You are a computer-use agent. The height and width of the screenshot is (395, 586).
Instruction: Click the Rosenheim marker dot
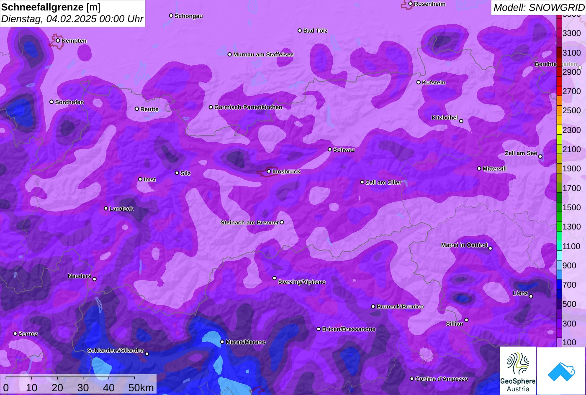411,4
